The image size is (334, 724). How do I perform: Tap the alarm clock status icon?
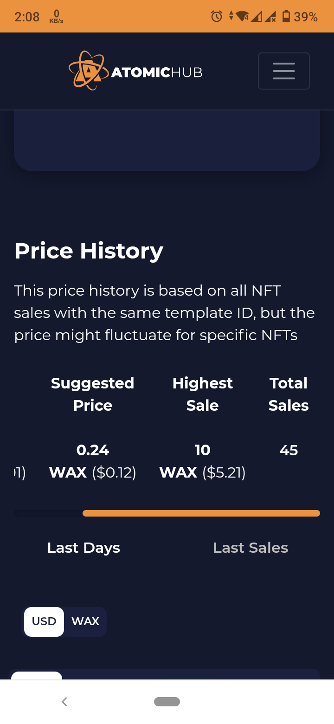(217, 17)
